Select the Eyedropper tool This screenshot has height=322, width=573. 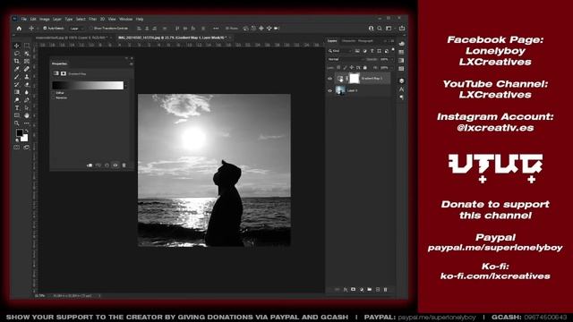click(17, 69)
